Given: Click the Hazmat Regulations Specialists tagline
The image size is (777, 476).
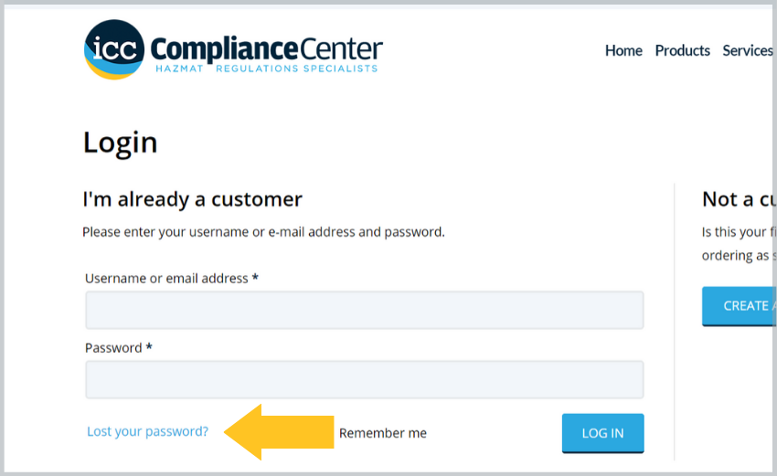Looking at the screenshot, I should click(x=266, y=69).
